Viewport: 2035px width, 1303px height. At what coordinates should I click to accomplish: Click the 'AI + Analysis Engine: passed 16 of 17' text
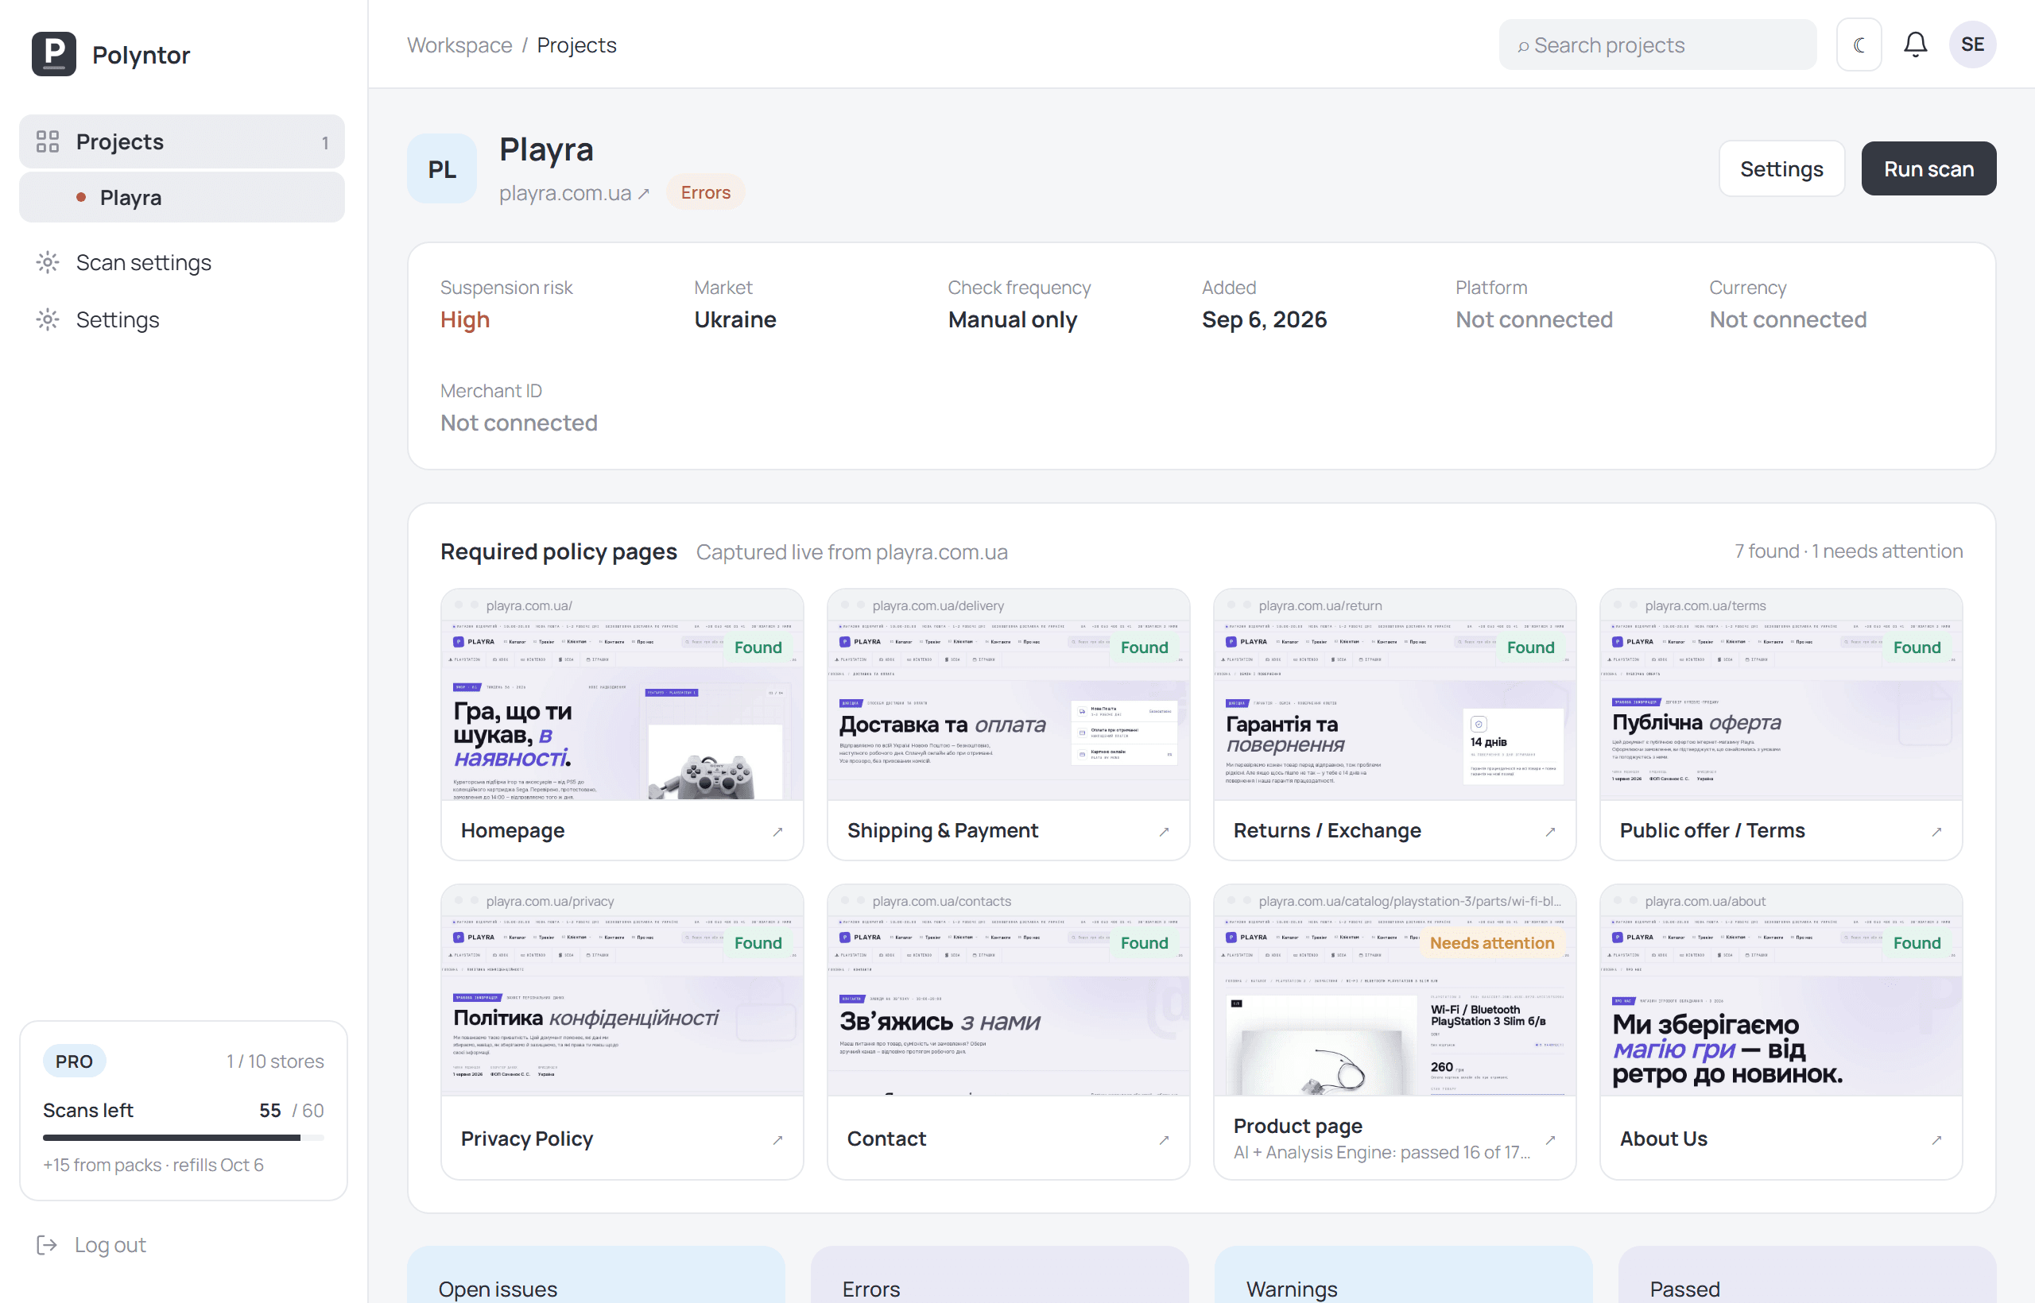click(1382, 1152)
